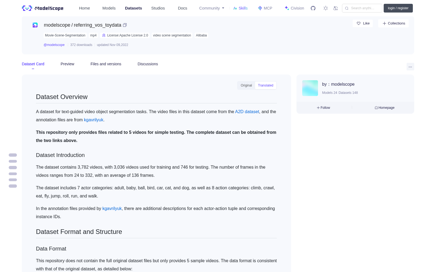Focus the Search anything input field
The height and width of the screenshot is (272, 436).
click(x=362, y=8)
